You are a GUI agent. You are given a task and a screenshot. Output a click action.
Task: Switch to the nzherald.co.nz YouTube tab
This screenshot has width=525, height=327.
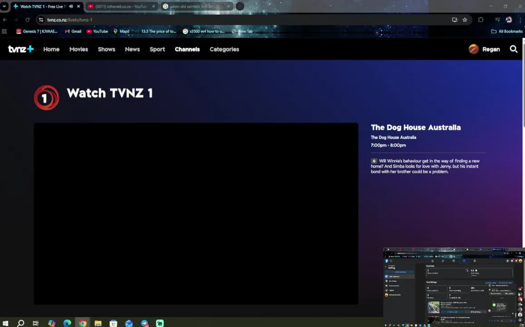[121, 6]
